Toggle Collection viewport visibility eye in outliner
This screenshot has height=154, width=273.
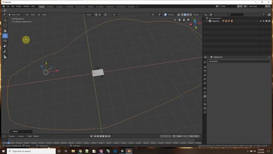[261, 21]
